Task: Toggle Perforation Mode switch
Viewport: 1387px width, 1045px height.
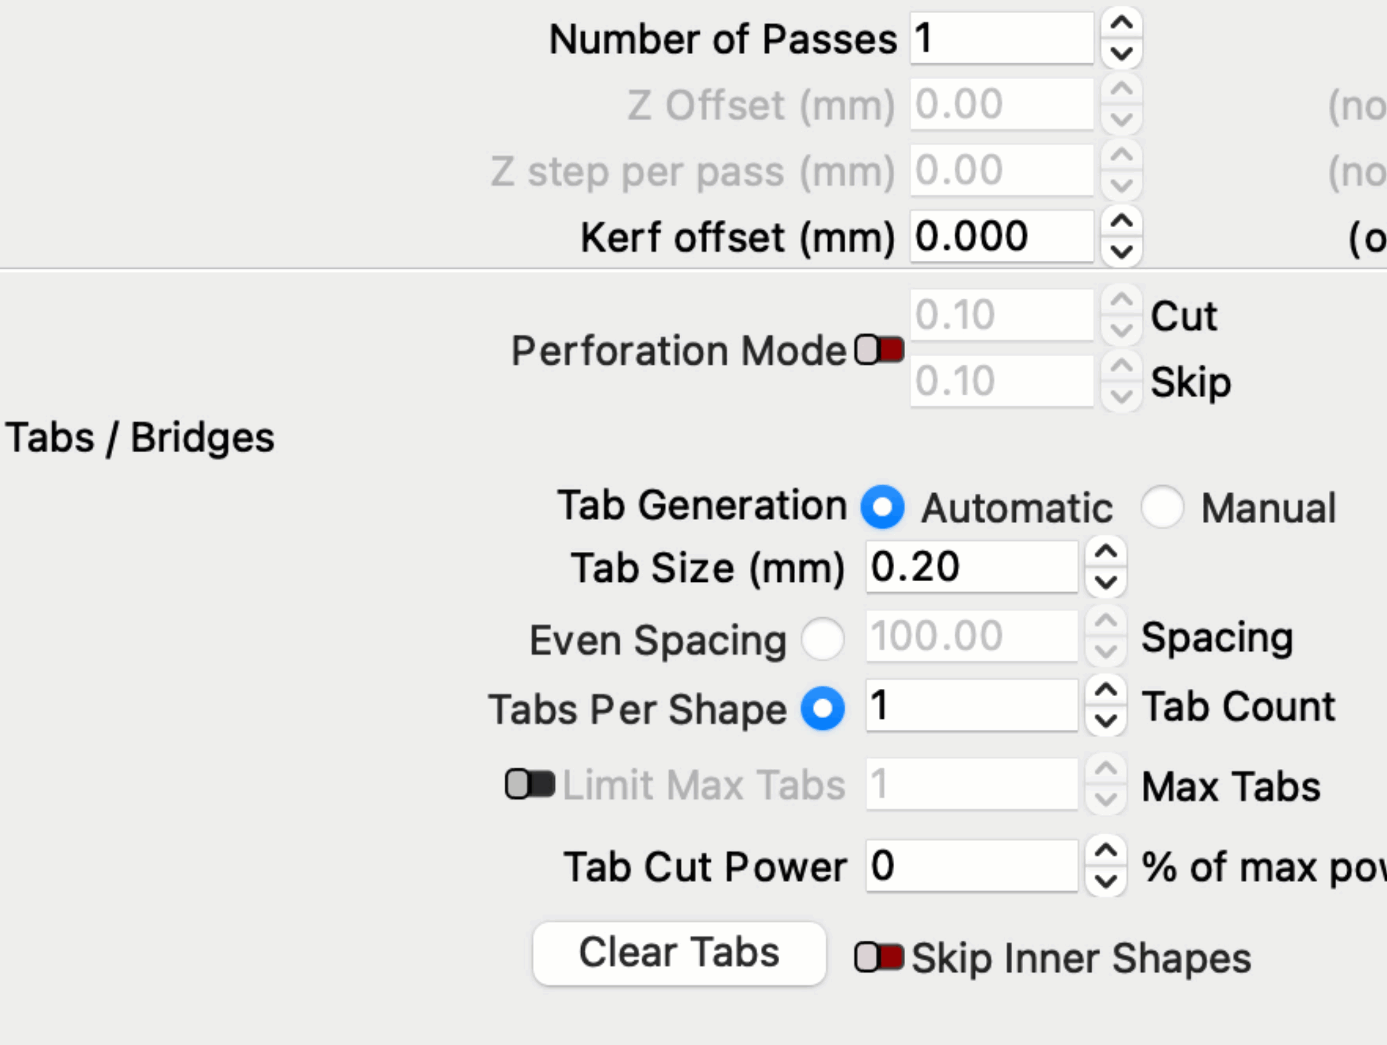Action: click(x=880, y=350)
